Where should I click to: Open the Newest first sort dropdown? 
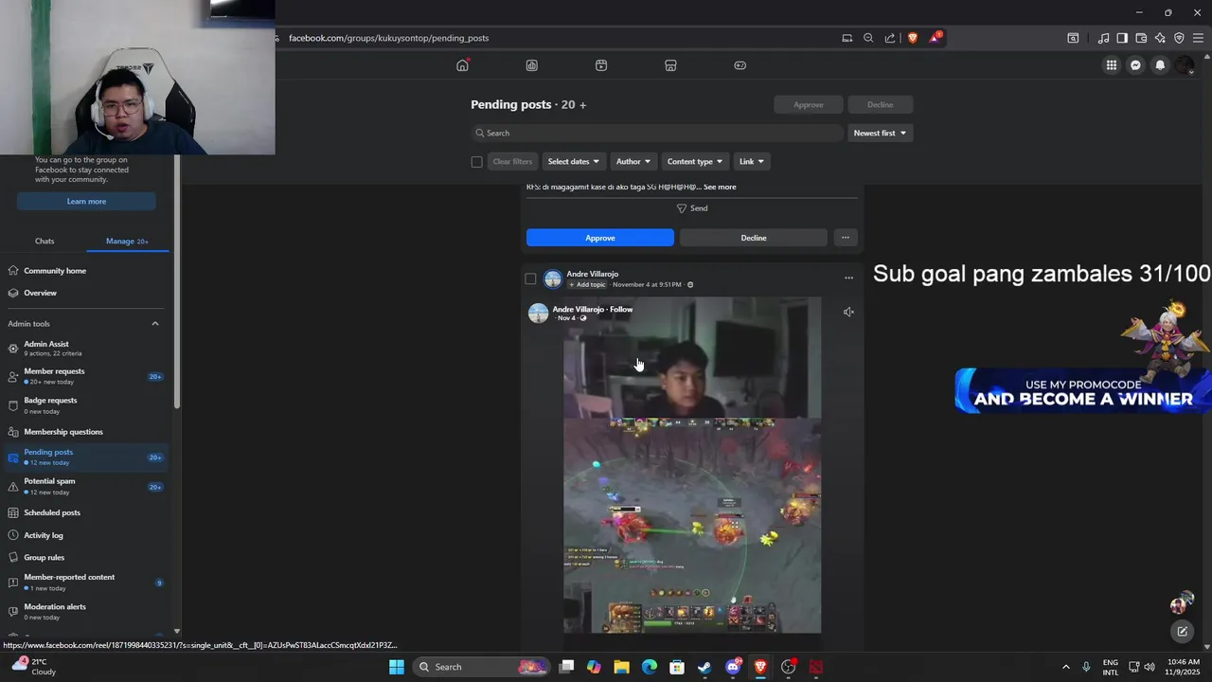point(880,134)
